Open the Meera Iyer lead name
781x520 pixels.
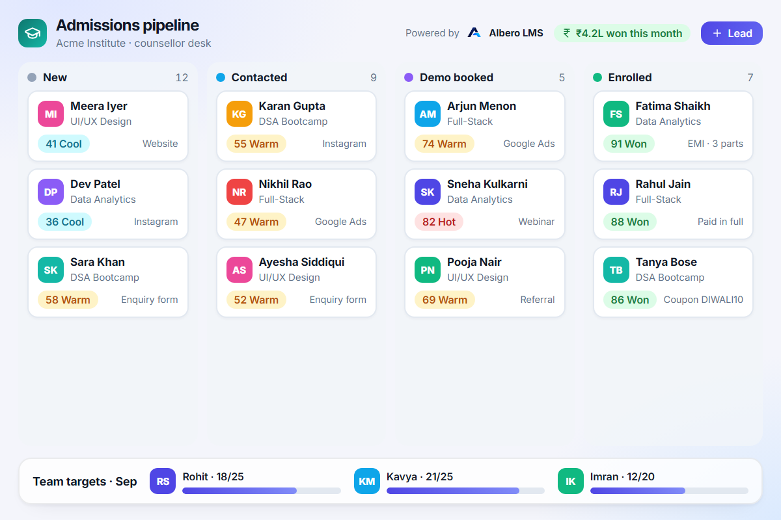[99, 106]
